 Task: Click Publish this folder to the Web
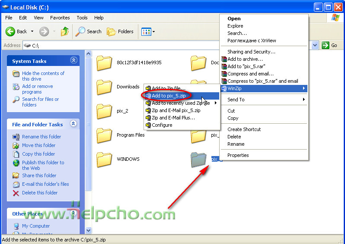[x=43, y=165]
